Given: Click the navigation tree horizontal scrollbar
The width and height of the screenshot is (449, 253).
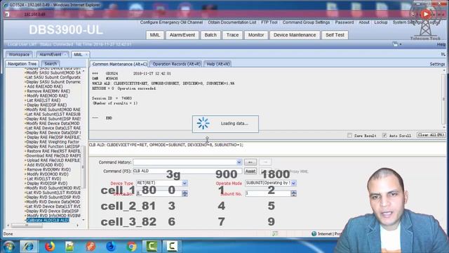Looking at the screenshot, I should (x=27, y=226).
